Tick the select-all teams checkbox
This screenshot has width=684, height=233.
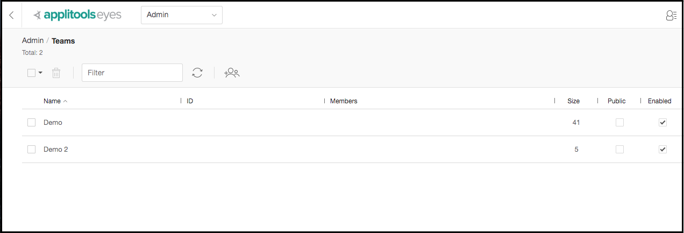click(31, 73)
